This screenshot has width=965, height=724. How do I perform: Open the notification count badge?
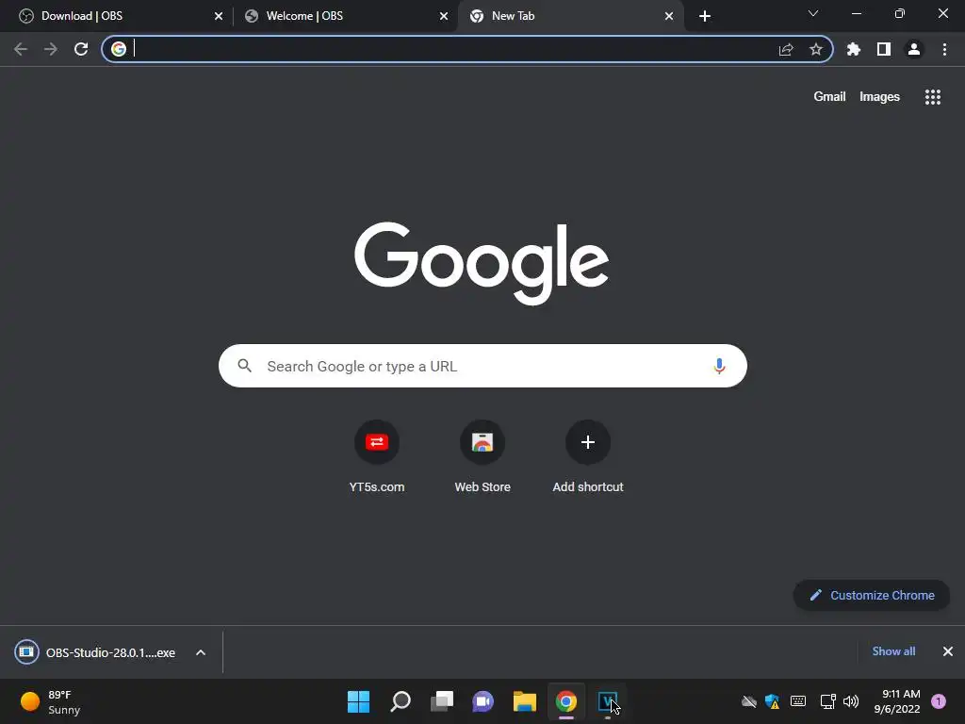[939, 701]
